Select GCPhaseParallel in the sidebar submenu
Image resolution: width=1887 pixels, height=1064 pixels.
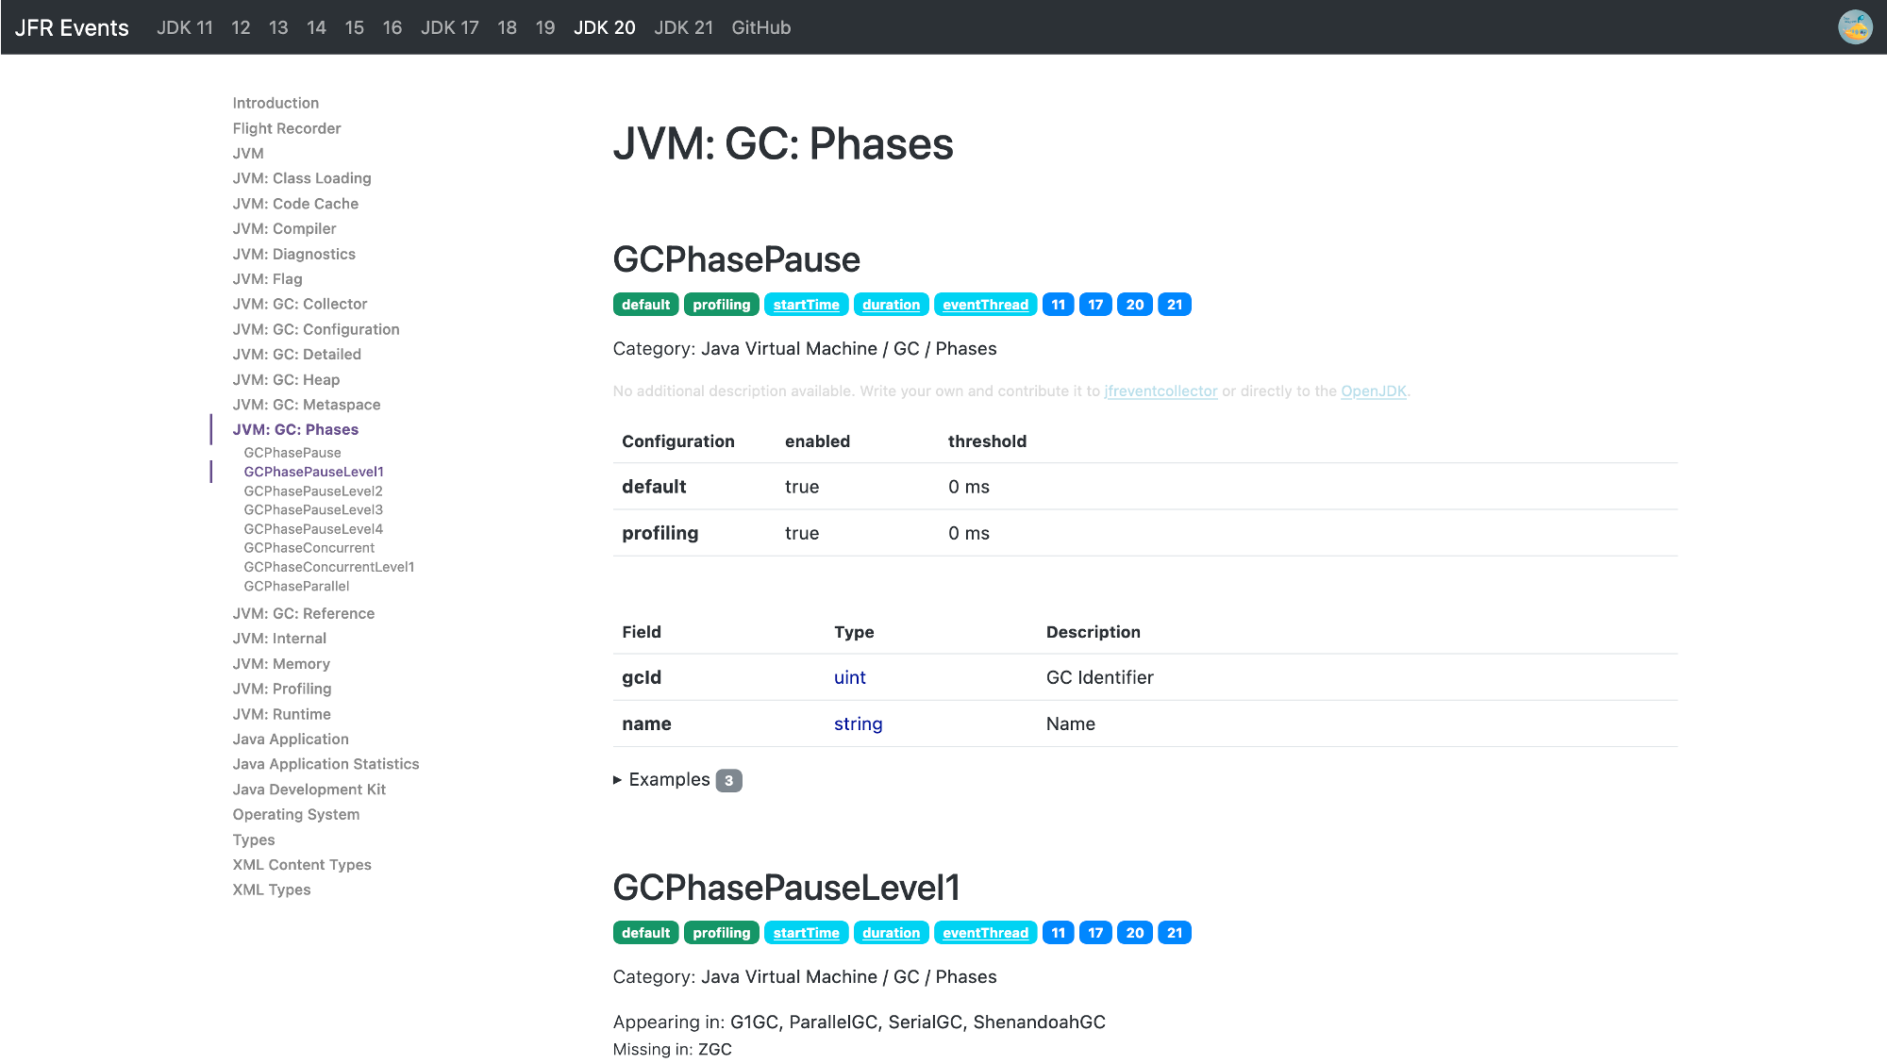click(x=296, y=586)
